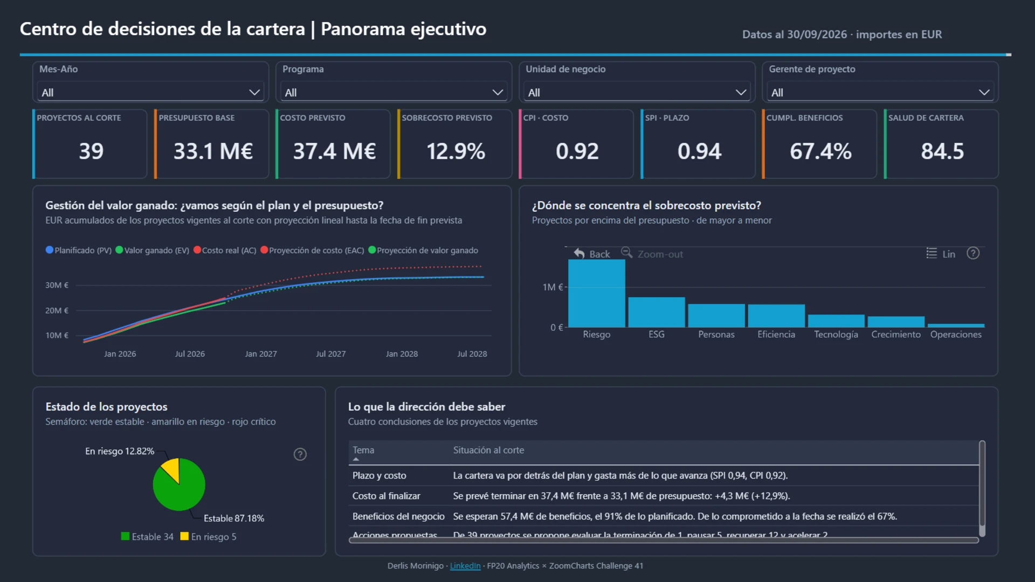Click the Zoom-out magnifier icon

[626, 252]
